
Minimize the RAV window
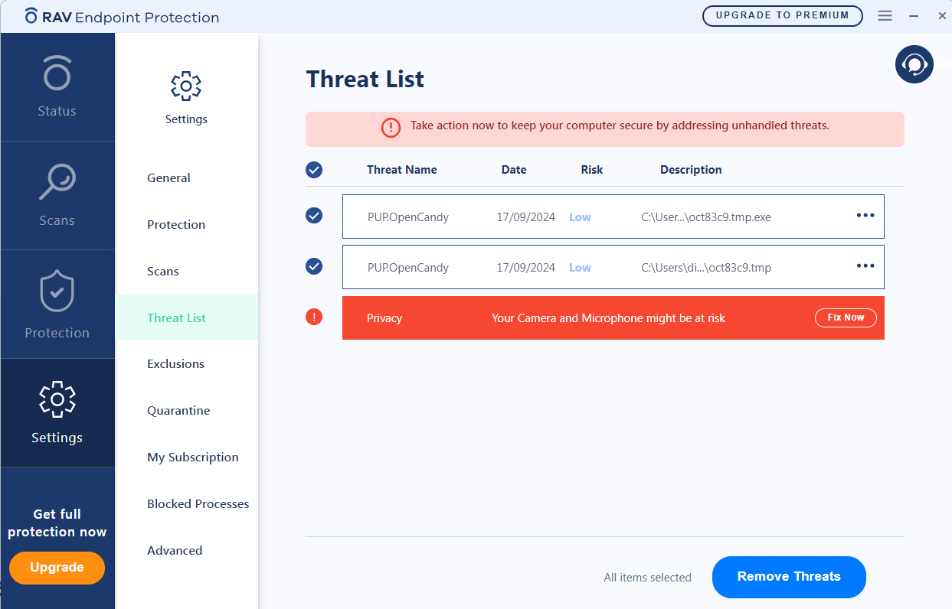coord(913,16)
